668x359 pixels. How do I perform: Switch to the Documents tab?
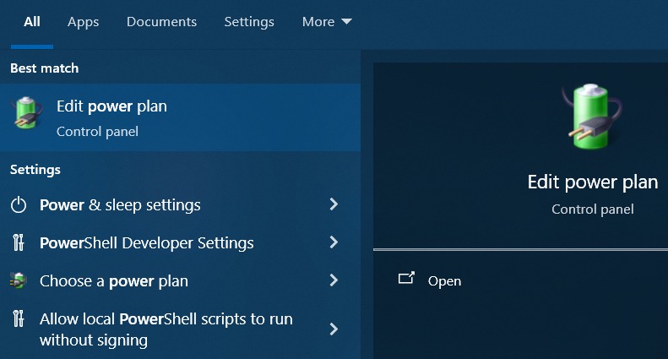pyautogui.click(x=161, y=22)
